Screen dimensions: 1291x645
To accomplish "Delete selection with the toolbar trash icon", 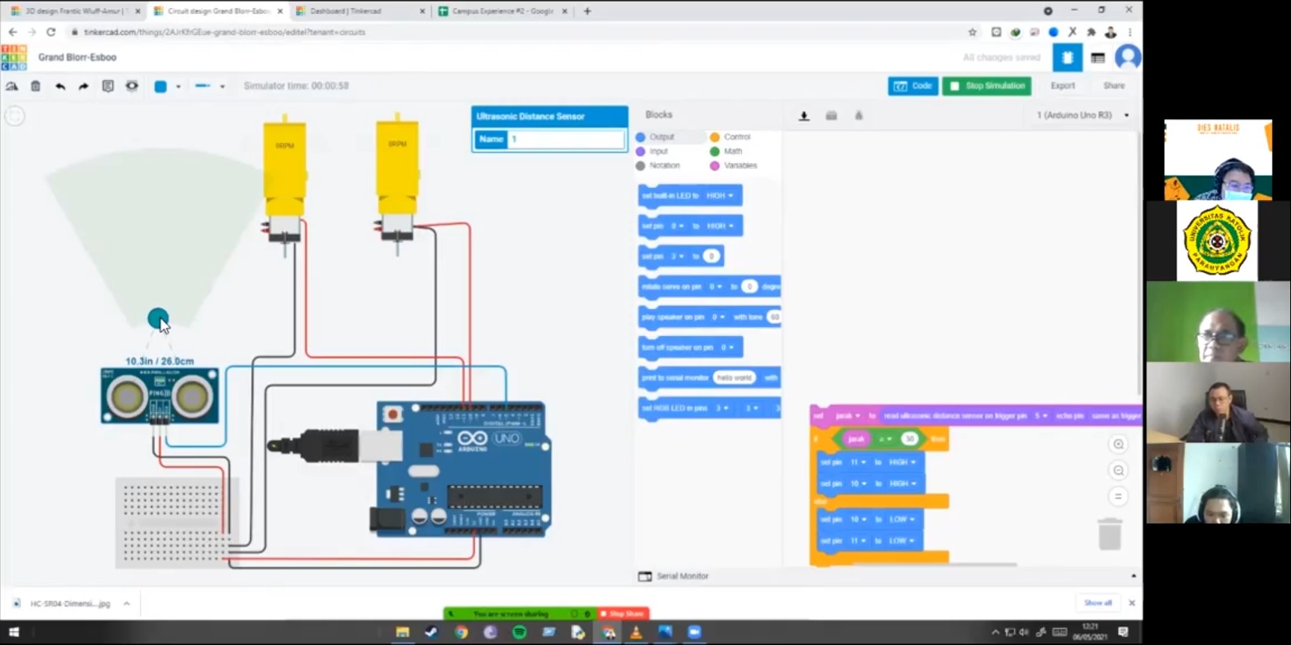I will coord(35,86).
